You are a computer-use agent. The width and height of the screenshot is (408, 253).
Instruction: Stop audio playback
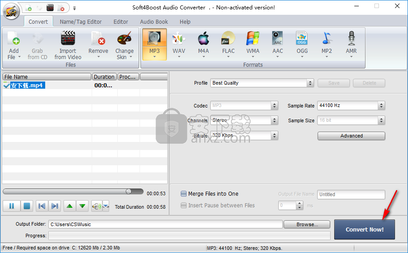point(26,206)
